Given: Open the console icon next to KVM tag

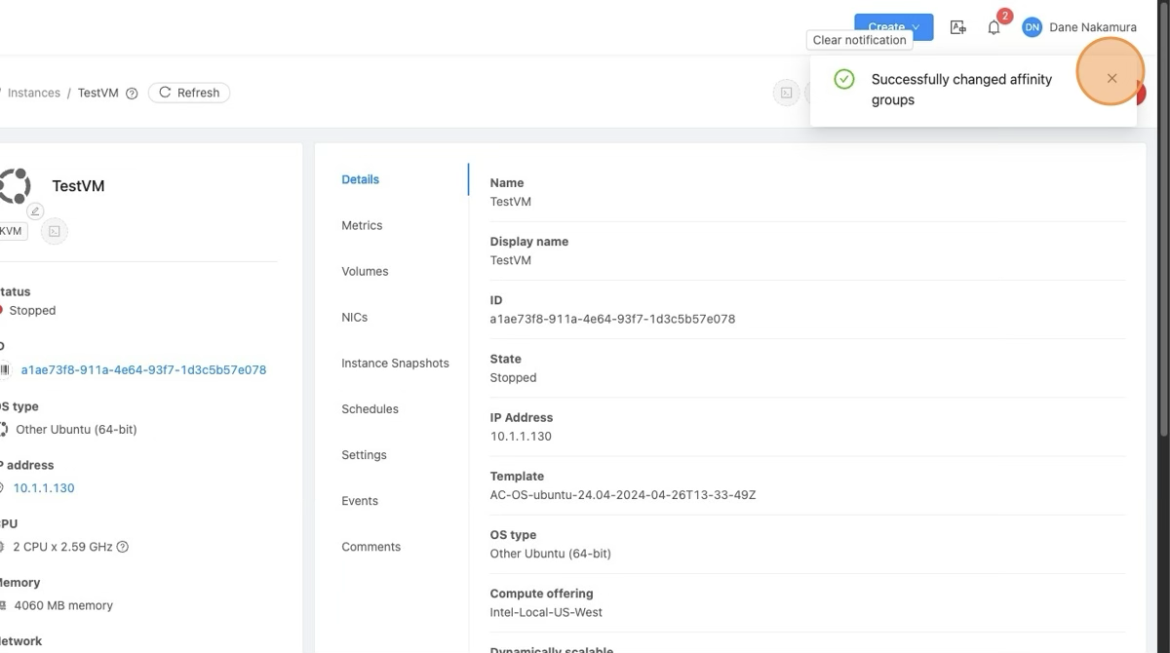Looking at the screenshot, I should [55, 231].
